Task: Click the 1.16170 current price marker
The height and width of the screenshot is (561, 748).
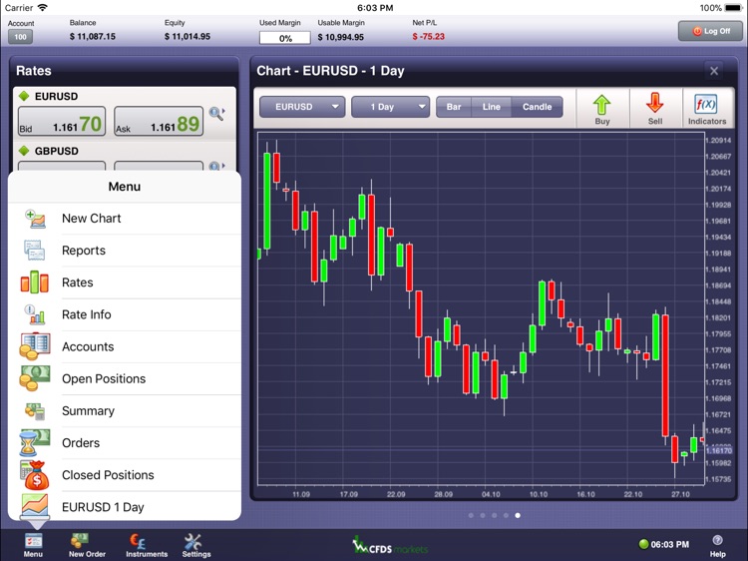Action: coord(719,450)
